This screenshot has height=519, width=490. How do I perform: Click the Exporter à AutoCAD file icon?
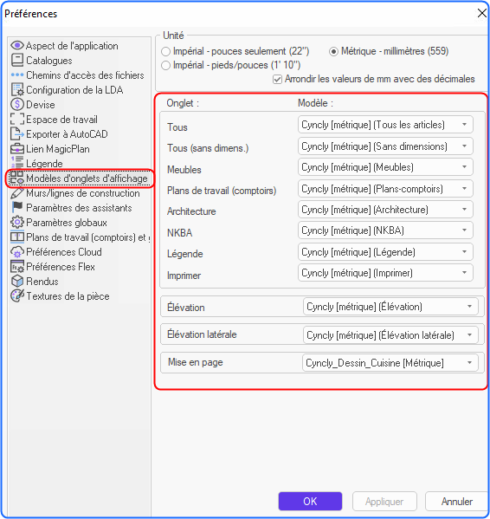(x=17, y=133)
